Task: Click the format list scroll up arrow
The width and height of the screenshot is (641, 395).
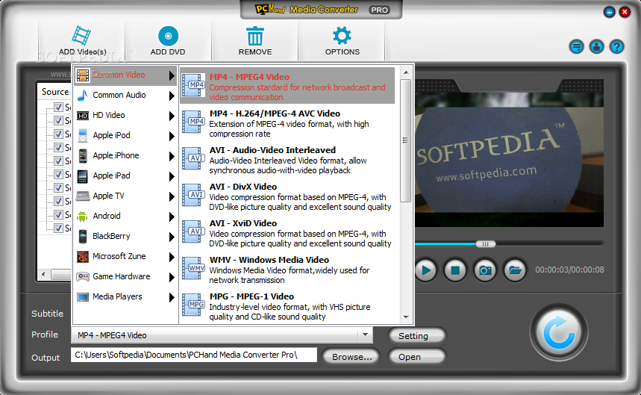Action: coord(406,72)
